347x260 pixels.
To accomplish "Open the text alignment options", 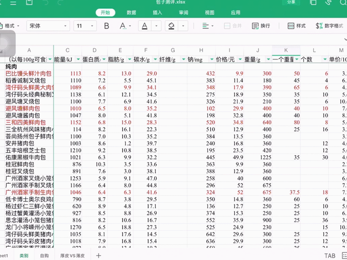I will pos(208,26).
